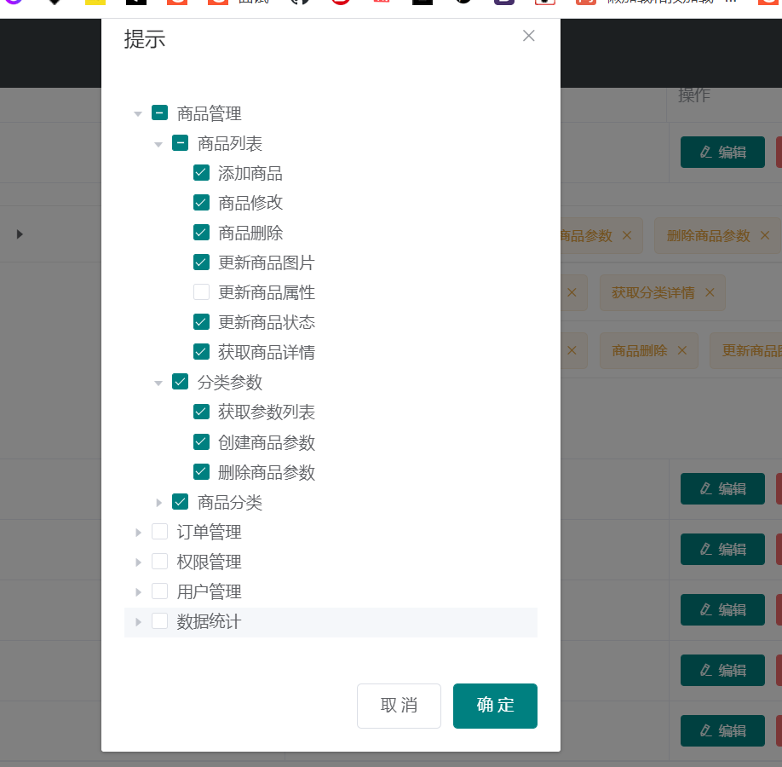Expand the table row arrow on the left
This screenshot has width=782, height=767.
pyautogui.click(x=20, y=234)
